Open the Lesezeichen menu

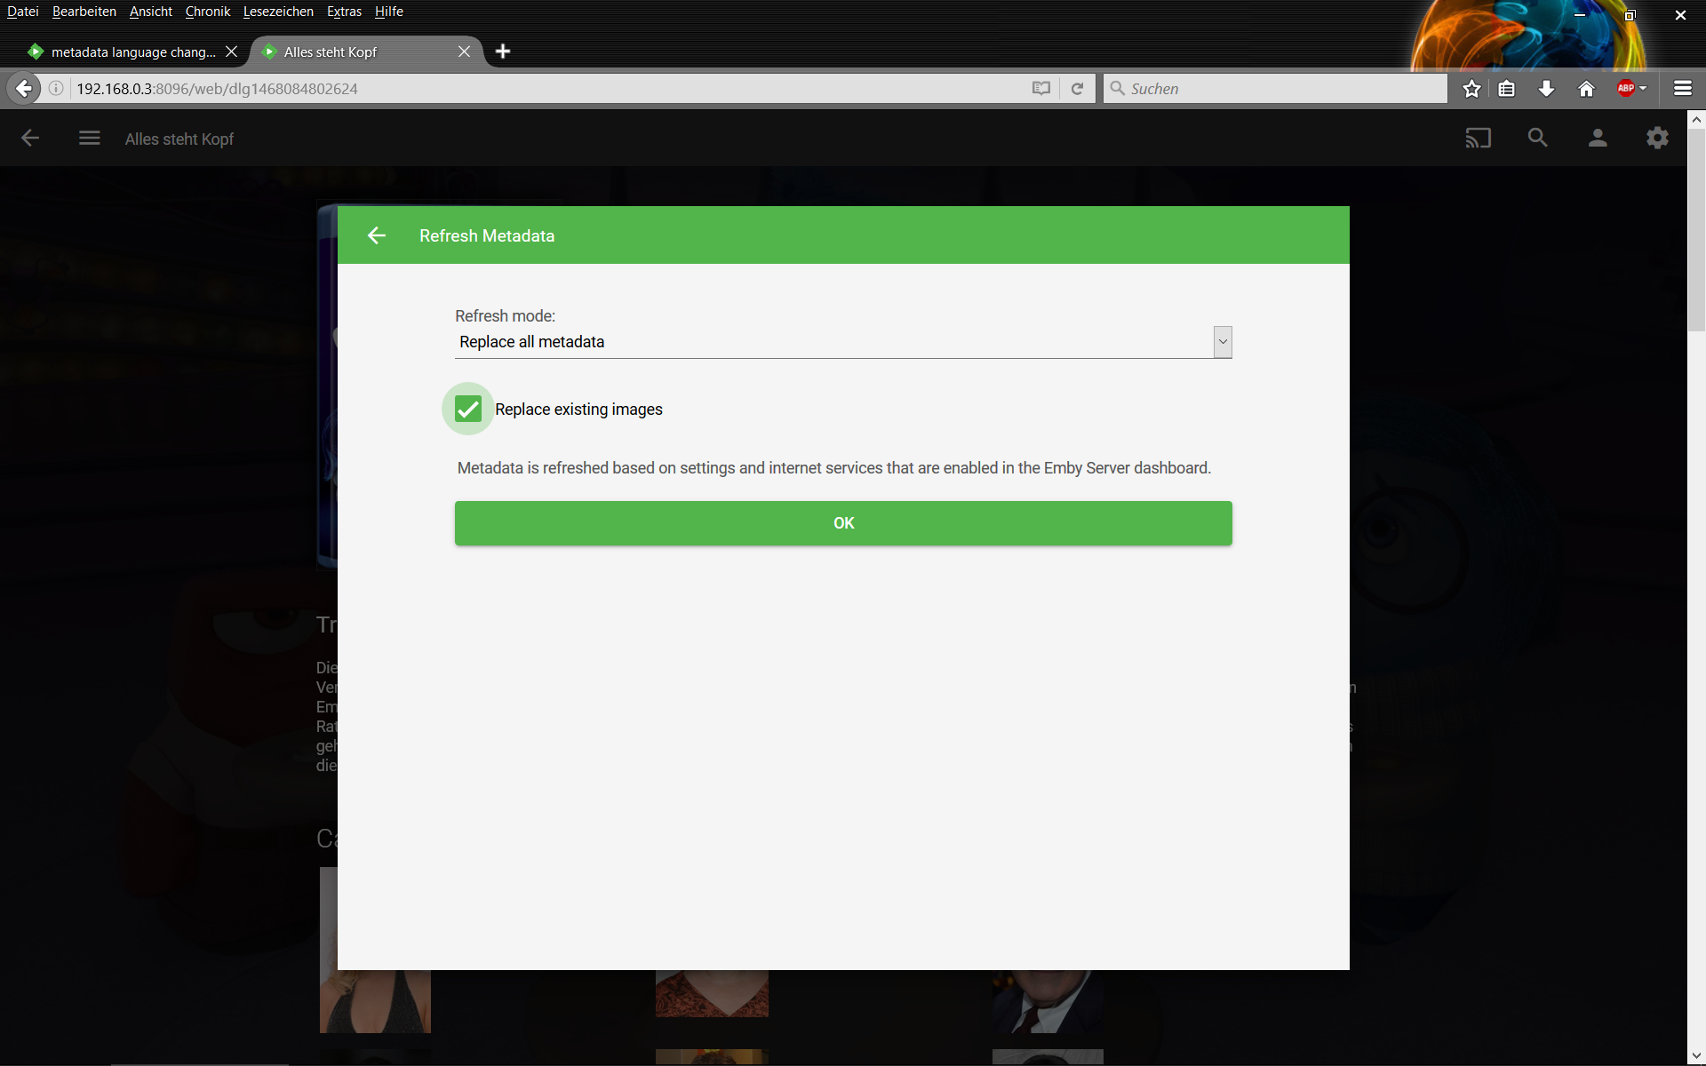click(x=278, y=12)
